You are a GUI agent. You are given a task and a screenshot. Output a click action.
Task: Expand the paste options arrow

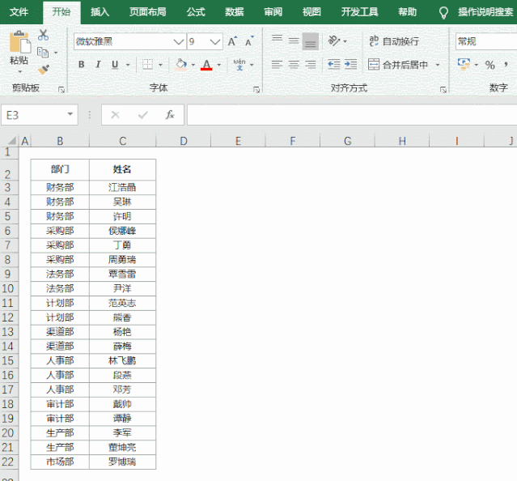(19, 71)
